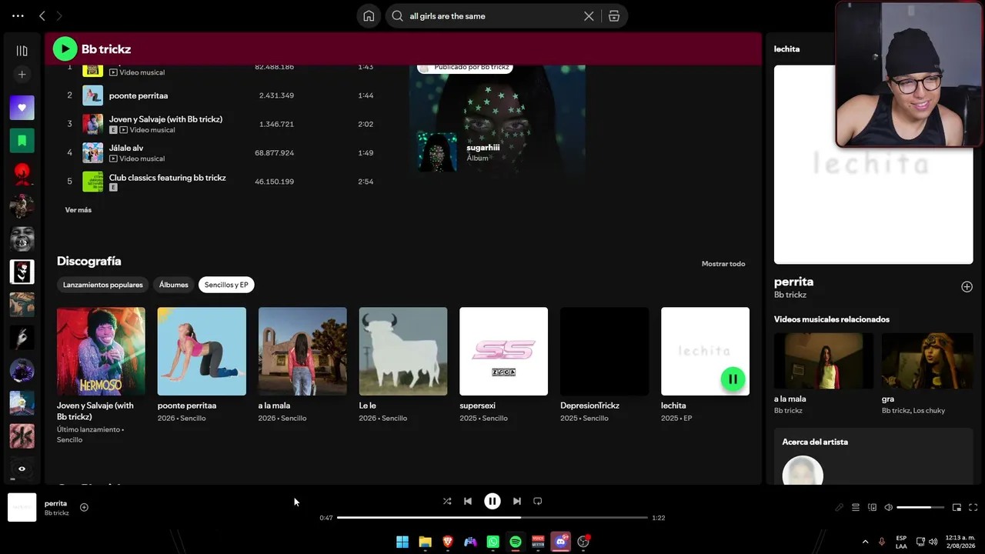Open Connect to a device

[872, 507]
